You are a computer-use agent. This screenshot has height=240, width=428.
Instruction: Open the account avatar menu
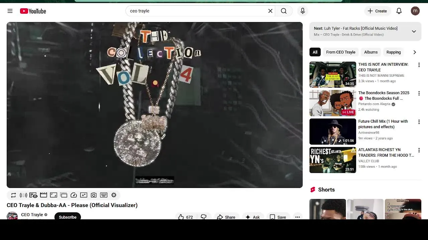tap(415, 11)
